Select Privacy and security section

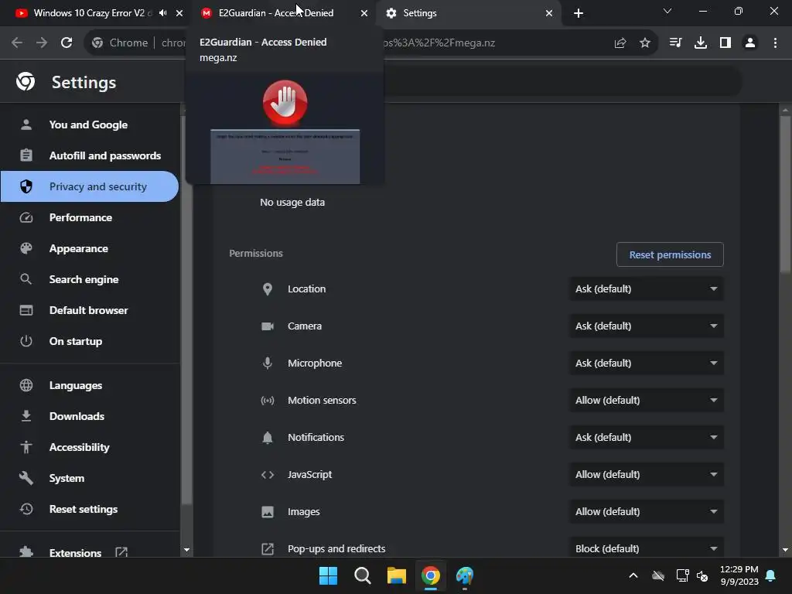(x=89, y=186)
